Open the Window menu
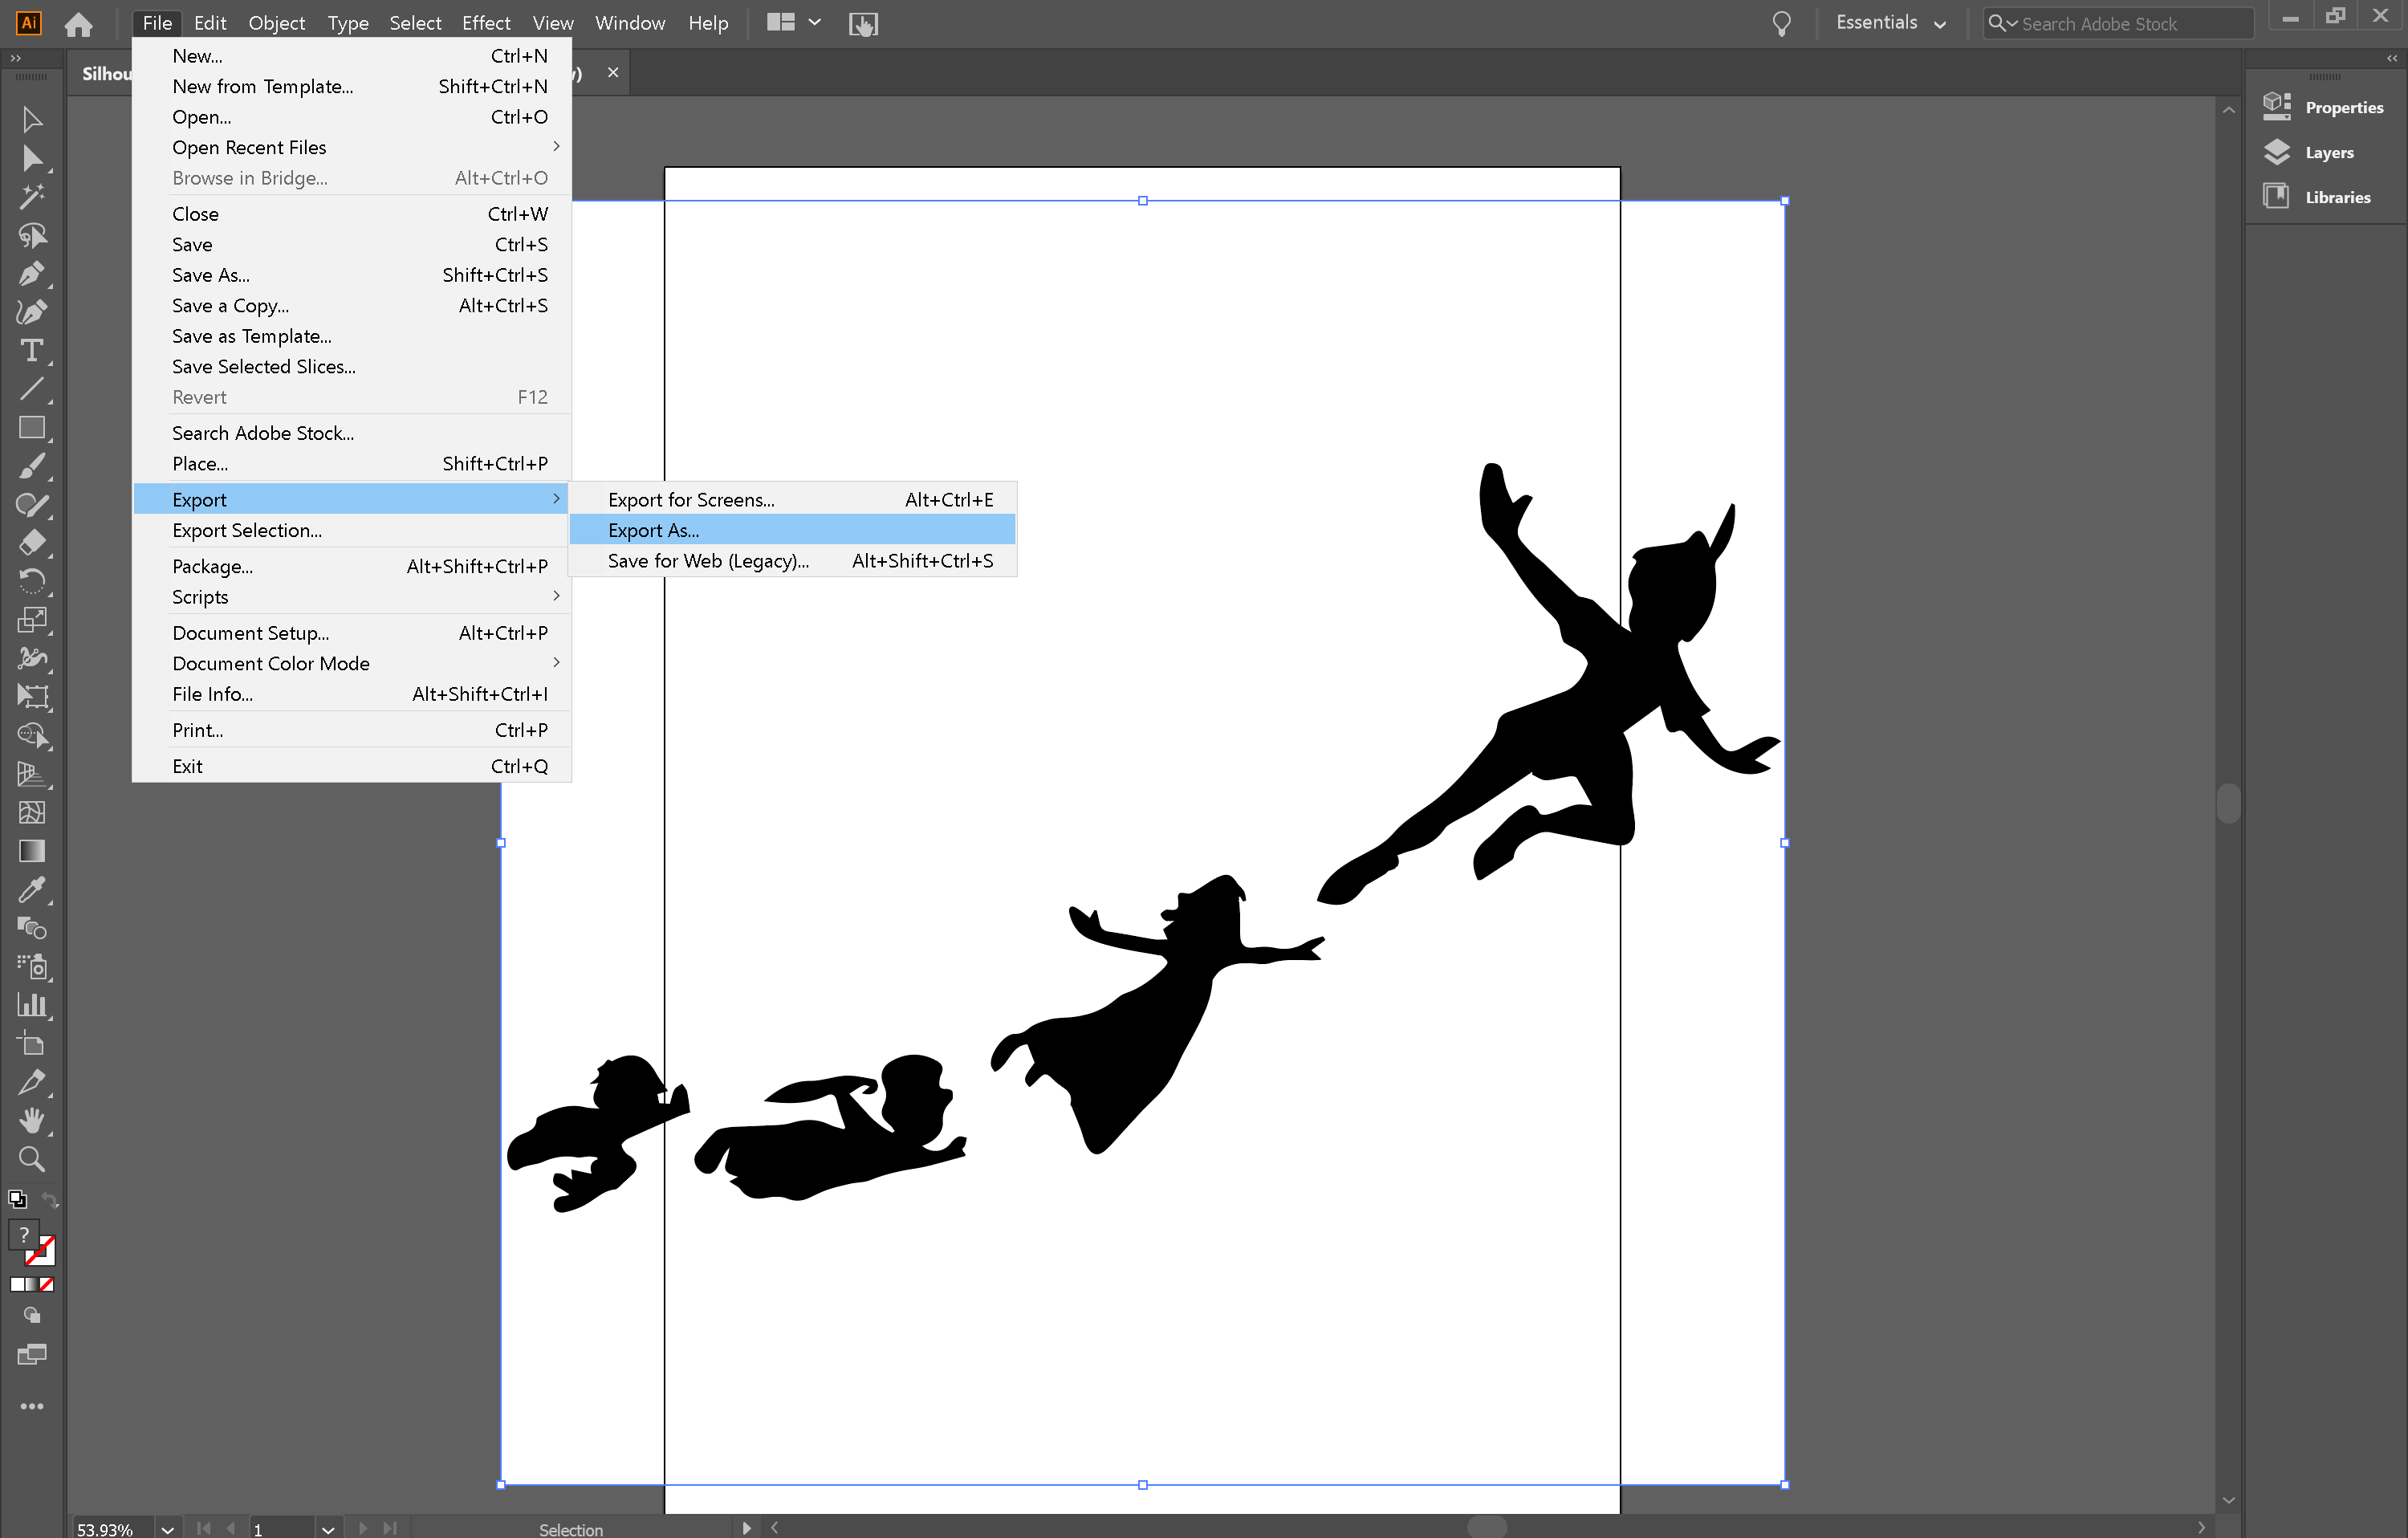Viewport: 2408px width, 1538px height. [x=629, y=22]
